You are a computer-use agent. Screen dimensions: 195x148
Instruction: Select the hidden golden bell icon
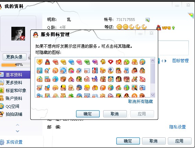(103, 70)
